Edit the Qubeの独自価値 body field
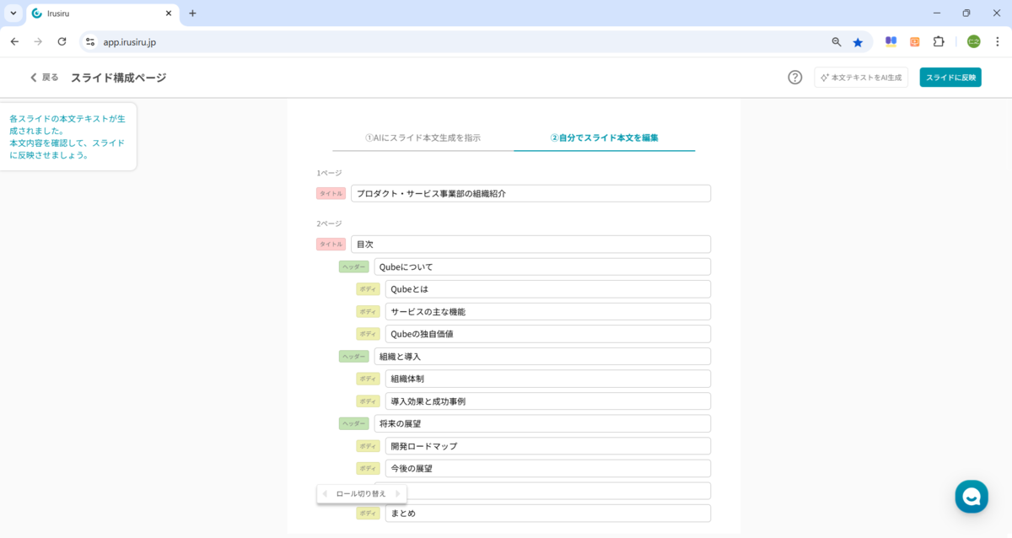Screen dimensions: 1012x538 548,333
